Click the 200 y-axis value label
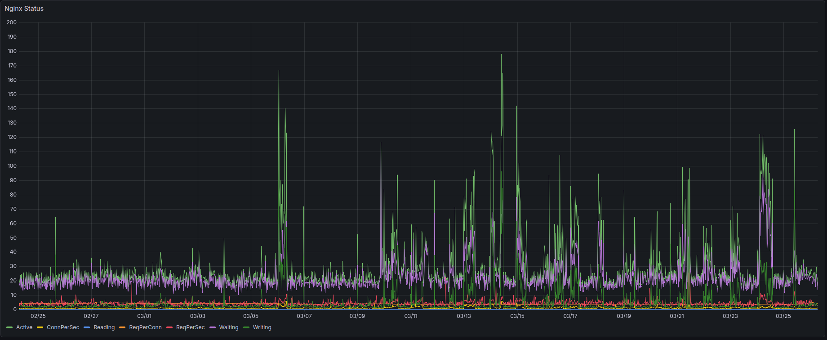Screen dimensions: 827x340 (12, 22)
